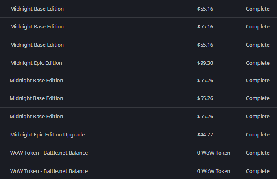Screen dimensions: 277x179
Task: Click Complete status beside the $99.30 order
Action: [257, 63]
